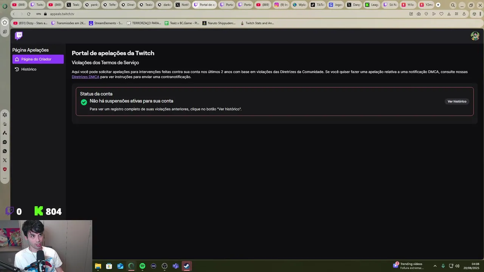The height and width of the screenshot is (272, 484).
Task: Open volume control in system tray
Action: [457, 266]
